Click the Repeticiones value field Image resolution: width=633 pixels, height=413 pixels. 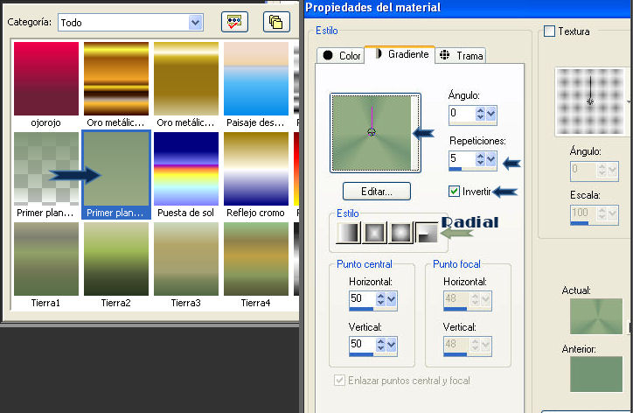point(462,159)
